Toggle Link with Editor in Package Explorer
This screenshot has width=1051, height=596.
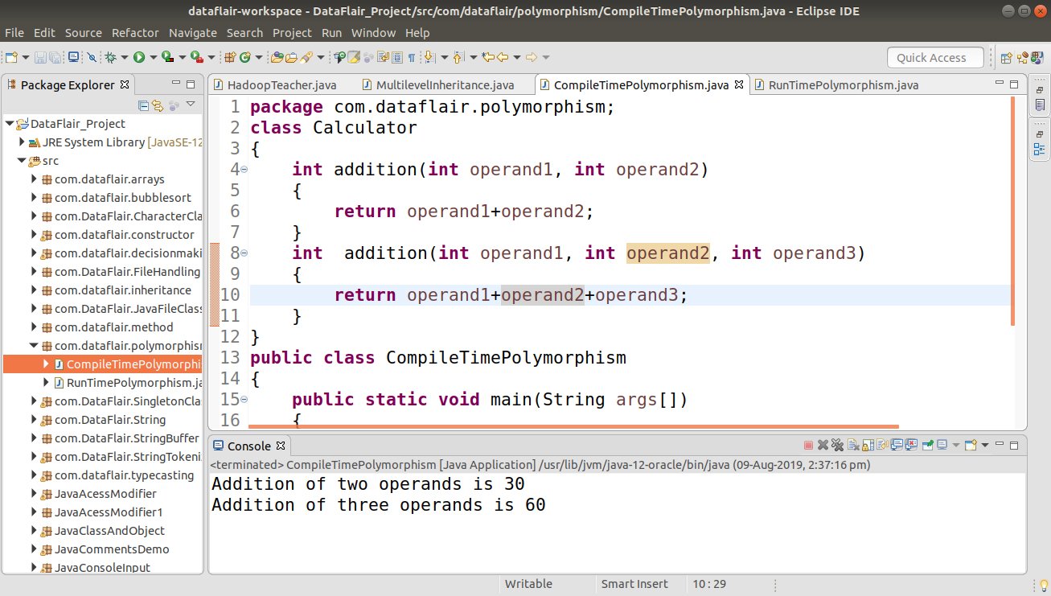158,105
